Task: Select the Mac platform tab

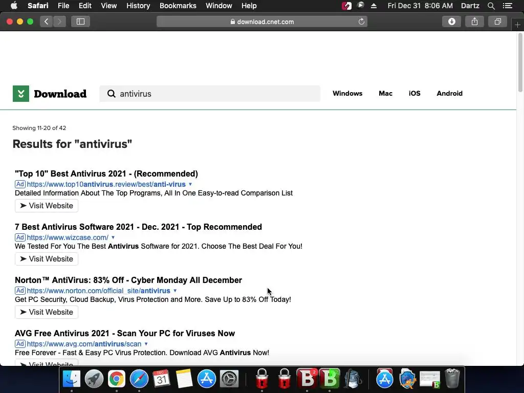Action: click(x=385, y=93)
